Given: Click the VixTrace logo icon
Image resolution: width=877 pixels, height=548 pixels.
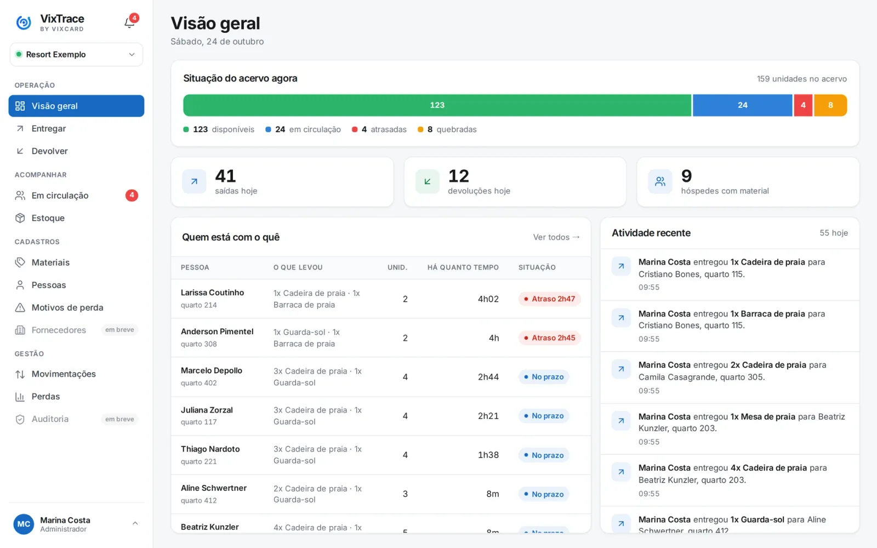Looking at the screenshot, I should [24, 22].
